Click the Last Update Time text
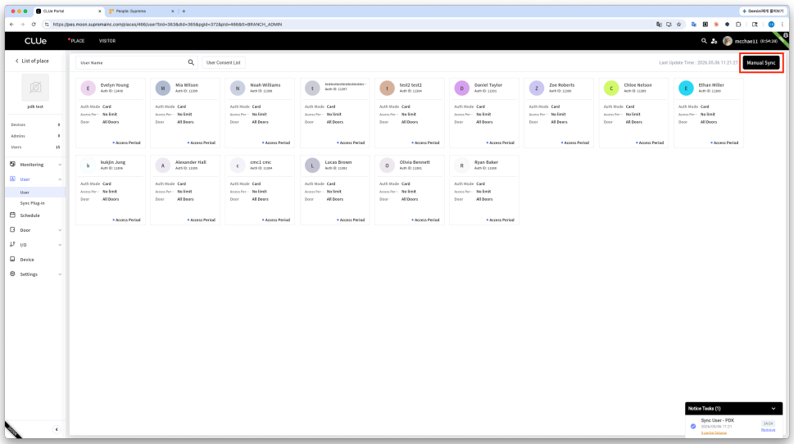The height and width of the screenshot is (444, 794). coord(698,63)
